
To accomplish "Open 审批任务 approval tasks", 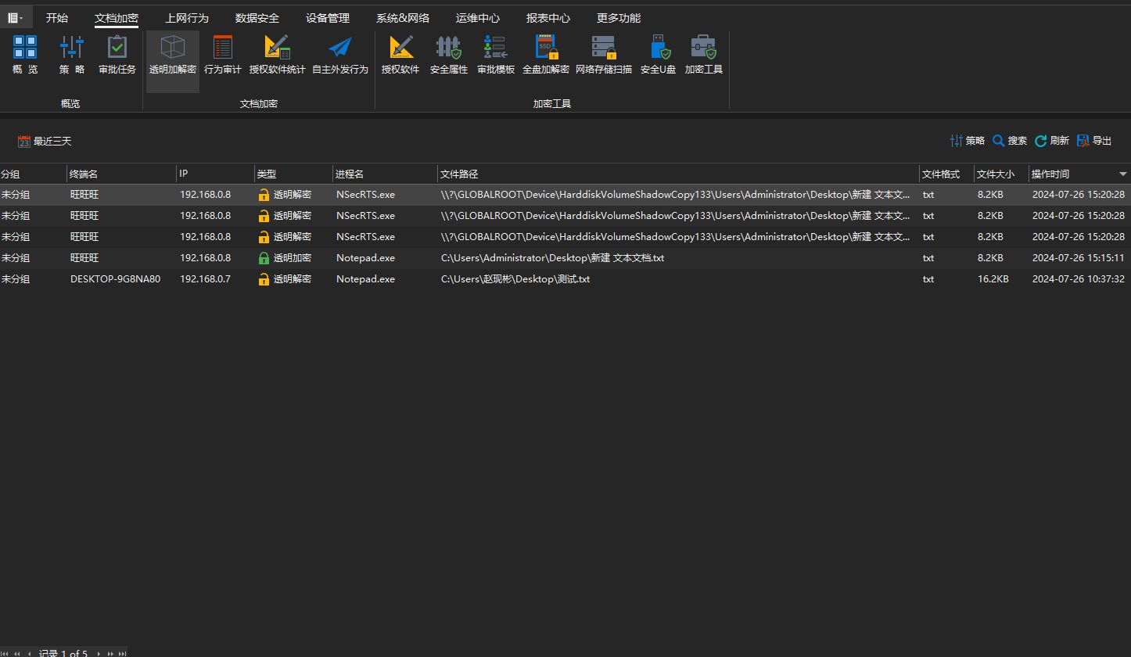I will [117, 54].
